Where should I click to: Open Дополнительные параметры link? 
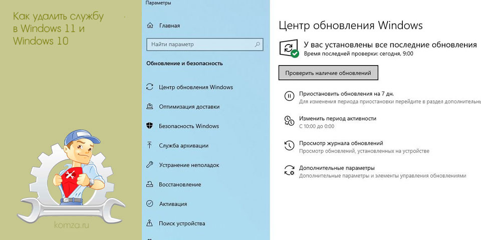coord(337,168)
